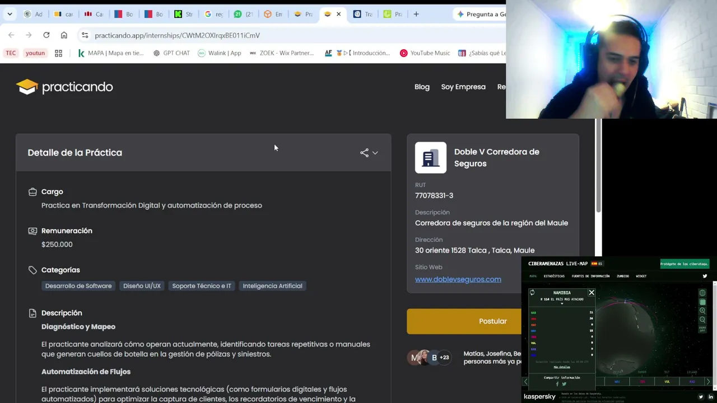The height and width of the screenshot is (403, 717).
Task: Click the +23 applicants badge
Action: pyautogui.click(x=444, y=358)
